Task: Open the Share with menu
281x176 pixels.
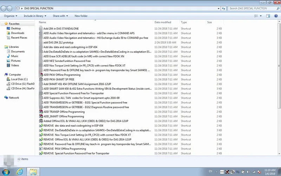Action: tap(60, 16)
